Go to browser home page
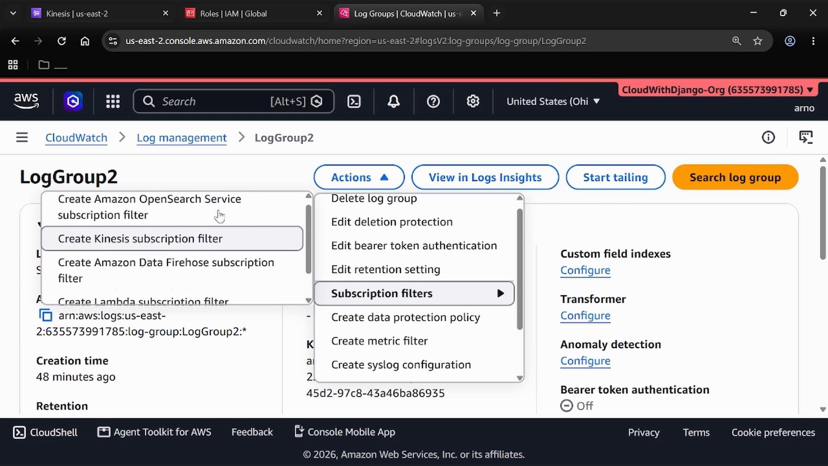This screenshot has height=466, width=828. (85, 41)
